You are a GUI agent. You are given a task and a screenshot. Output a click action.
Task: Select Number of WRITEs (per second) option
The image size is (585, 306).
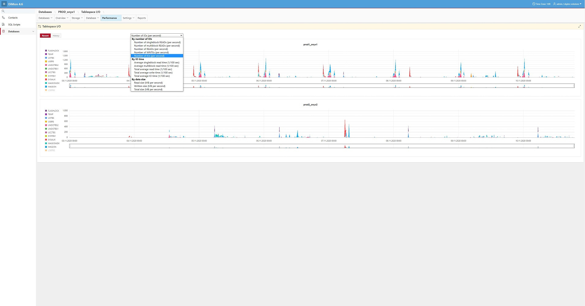[x=151, y=52]
